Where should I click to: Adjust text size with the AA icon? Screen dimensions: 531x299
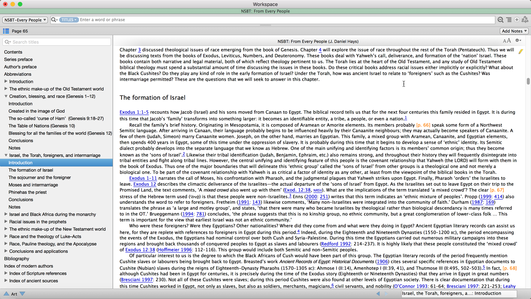507,41
